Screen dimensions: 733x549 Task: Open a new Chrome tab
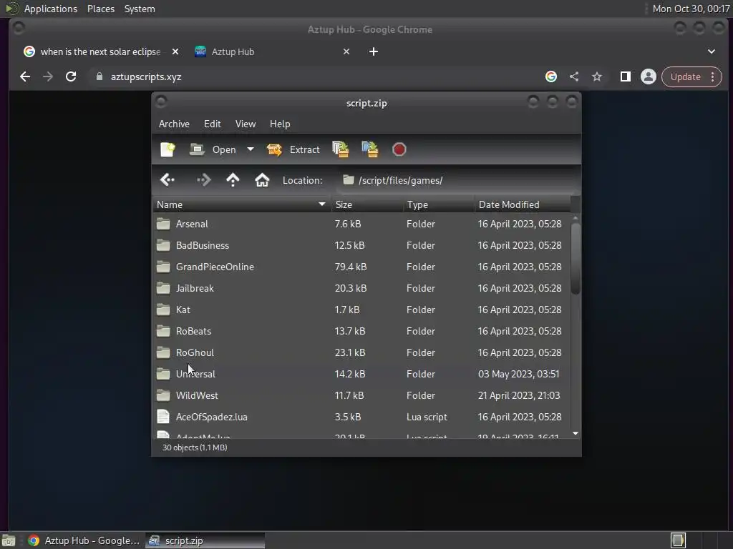(x=374, y=51)
